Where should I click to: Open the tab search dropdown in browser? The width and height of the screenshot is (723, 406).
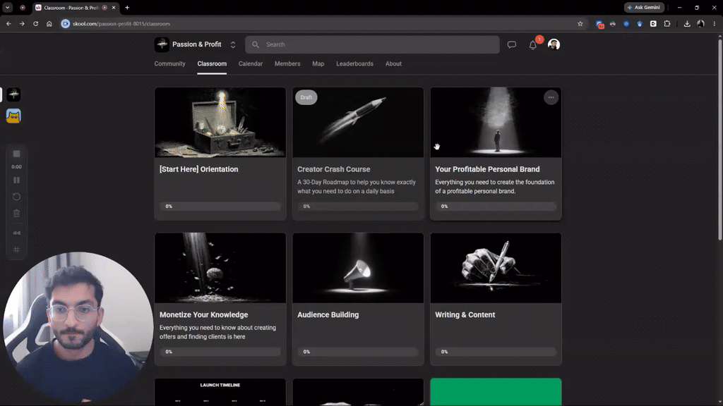click(x=7, y=7)
